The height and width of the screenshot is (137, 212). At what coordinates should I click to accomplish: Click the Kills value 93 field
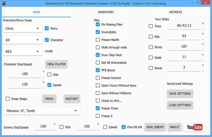(x=184, y=36)
